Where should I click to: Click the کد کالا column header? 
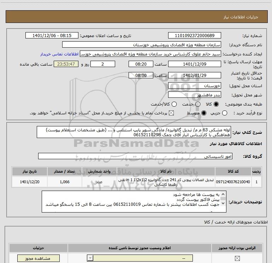click(x=233, y=172)
